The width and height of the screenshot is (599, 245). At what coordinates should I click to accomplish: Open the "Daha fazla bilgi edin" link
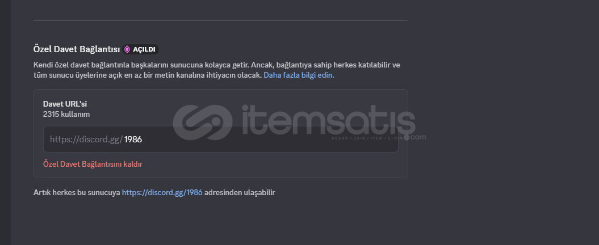(x=299, y=75)
